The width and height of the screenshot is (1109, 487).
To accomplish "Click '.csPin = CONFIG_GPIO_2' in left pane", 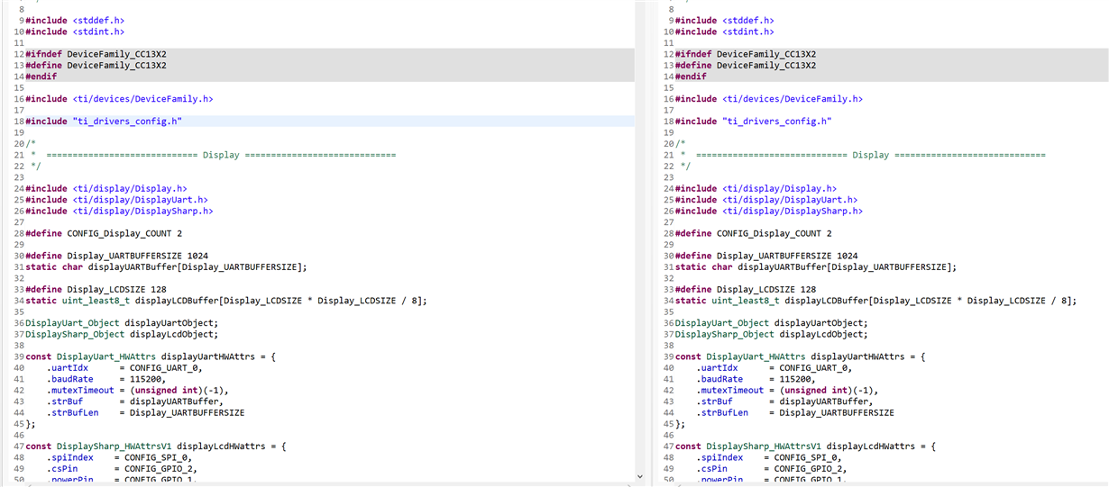I will [x=122, y=469].
